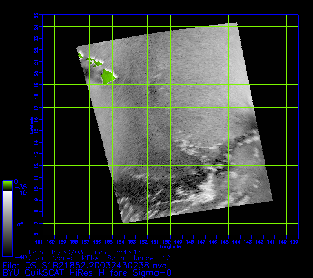Click the Time 15:43:13 text
Viewport: 313px width, 278px height.
pos(116,252)
